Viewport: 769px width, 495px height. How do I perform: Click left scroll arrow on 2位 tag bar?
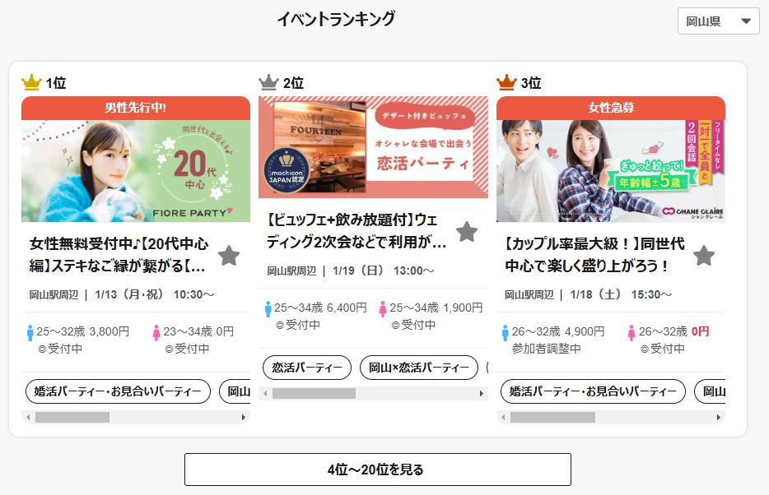pyautogui.click(x=266, y=394)
